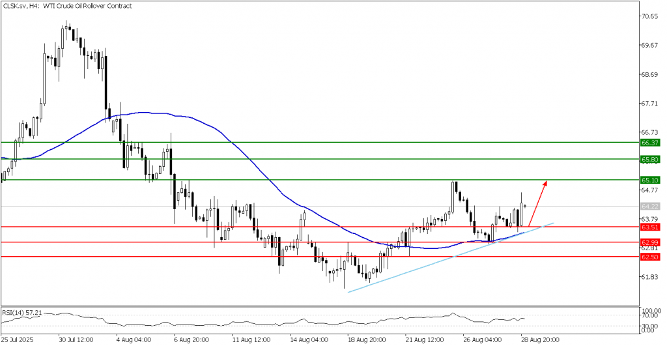Select the 63.51 red support price label
This screenshot has height=346, width=667.
coord(650,227)
